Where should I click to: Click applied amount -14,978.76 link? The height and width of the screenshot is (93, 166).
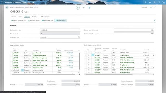point(70,65)
